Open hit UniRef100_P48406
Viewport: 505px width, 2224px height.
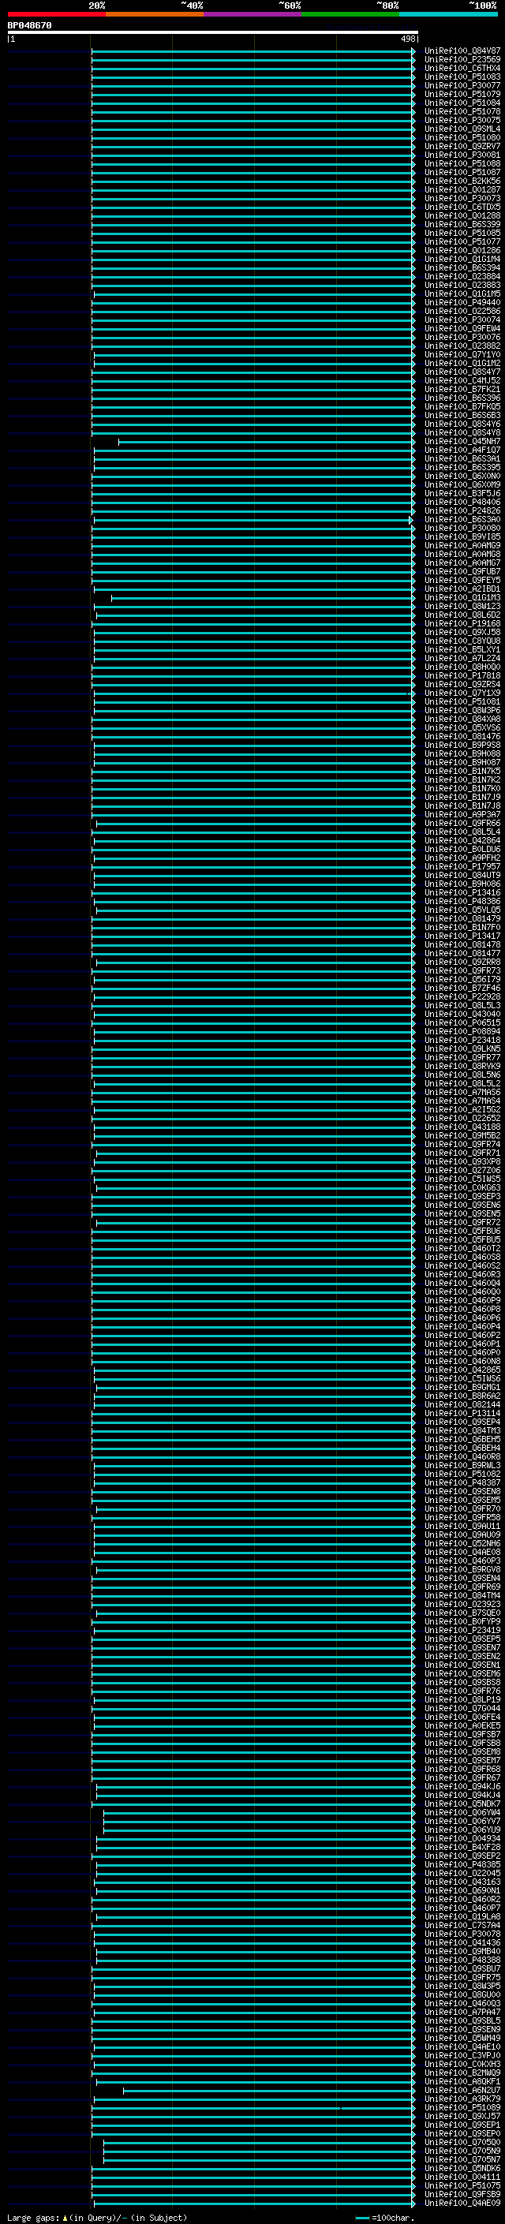(462, 502)
